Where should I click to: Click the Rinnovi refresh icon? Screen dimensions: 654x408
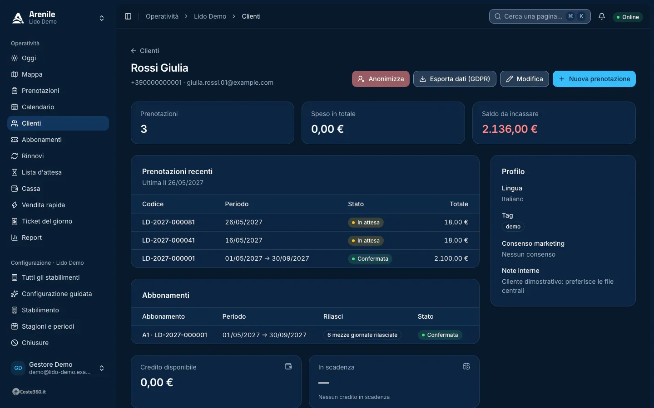click(15, 156)
